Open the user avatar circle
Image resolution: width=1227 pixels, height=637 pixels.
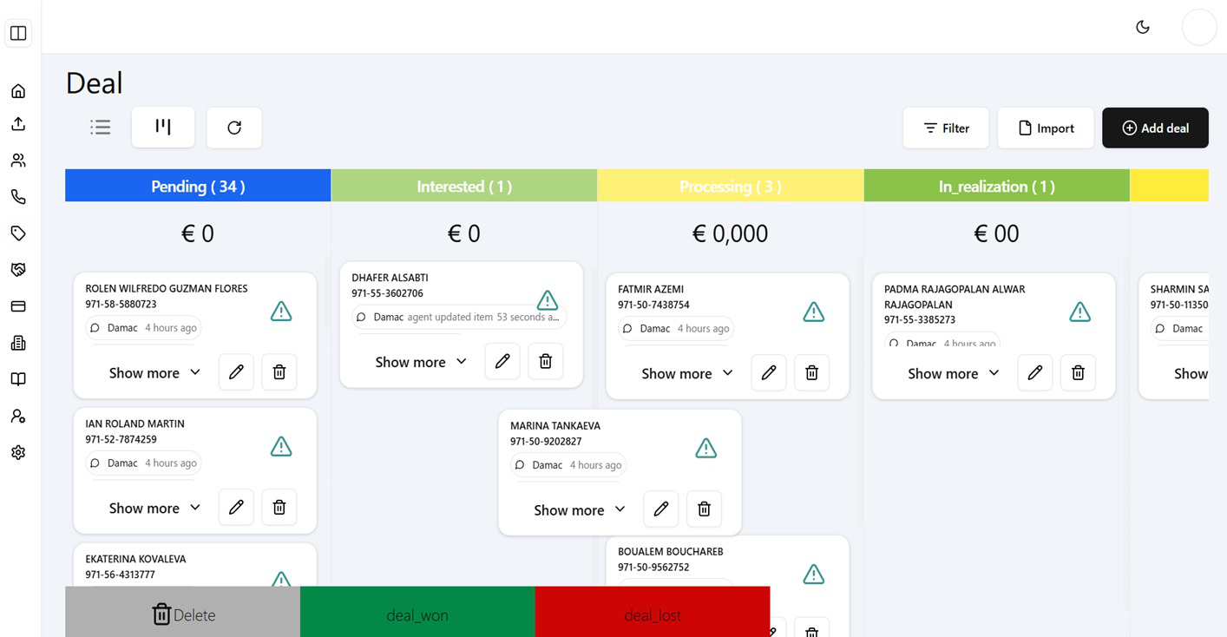pos(1199,27)
